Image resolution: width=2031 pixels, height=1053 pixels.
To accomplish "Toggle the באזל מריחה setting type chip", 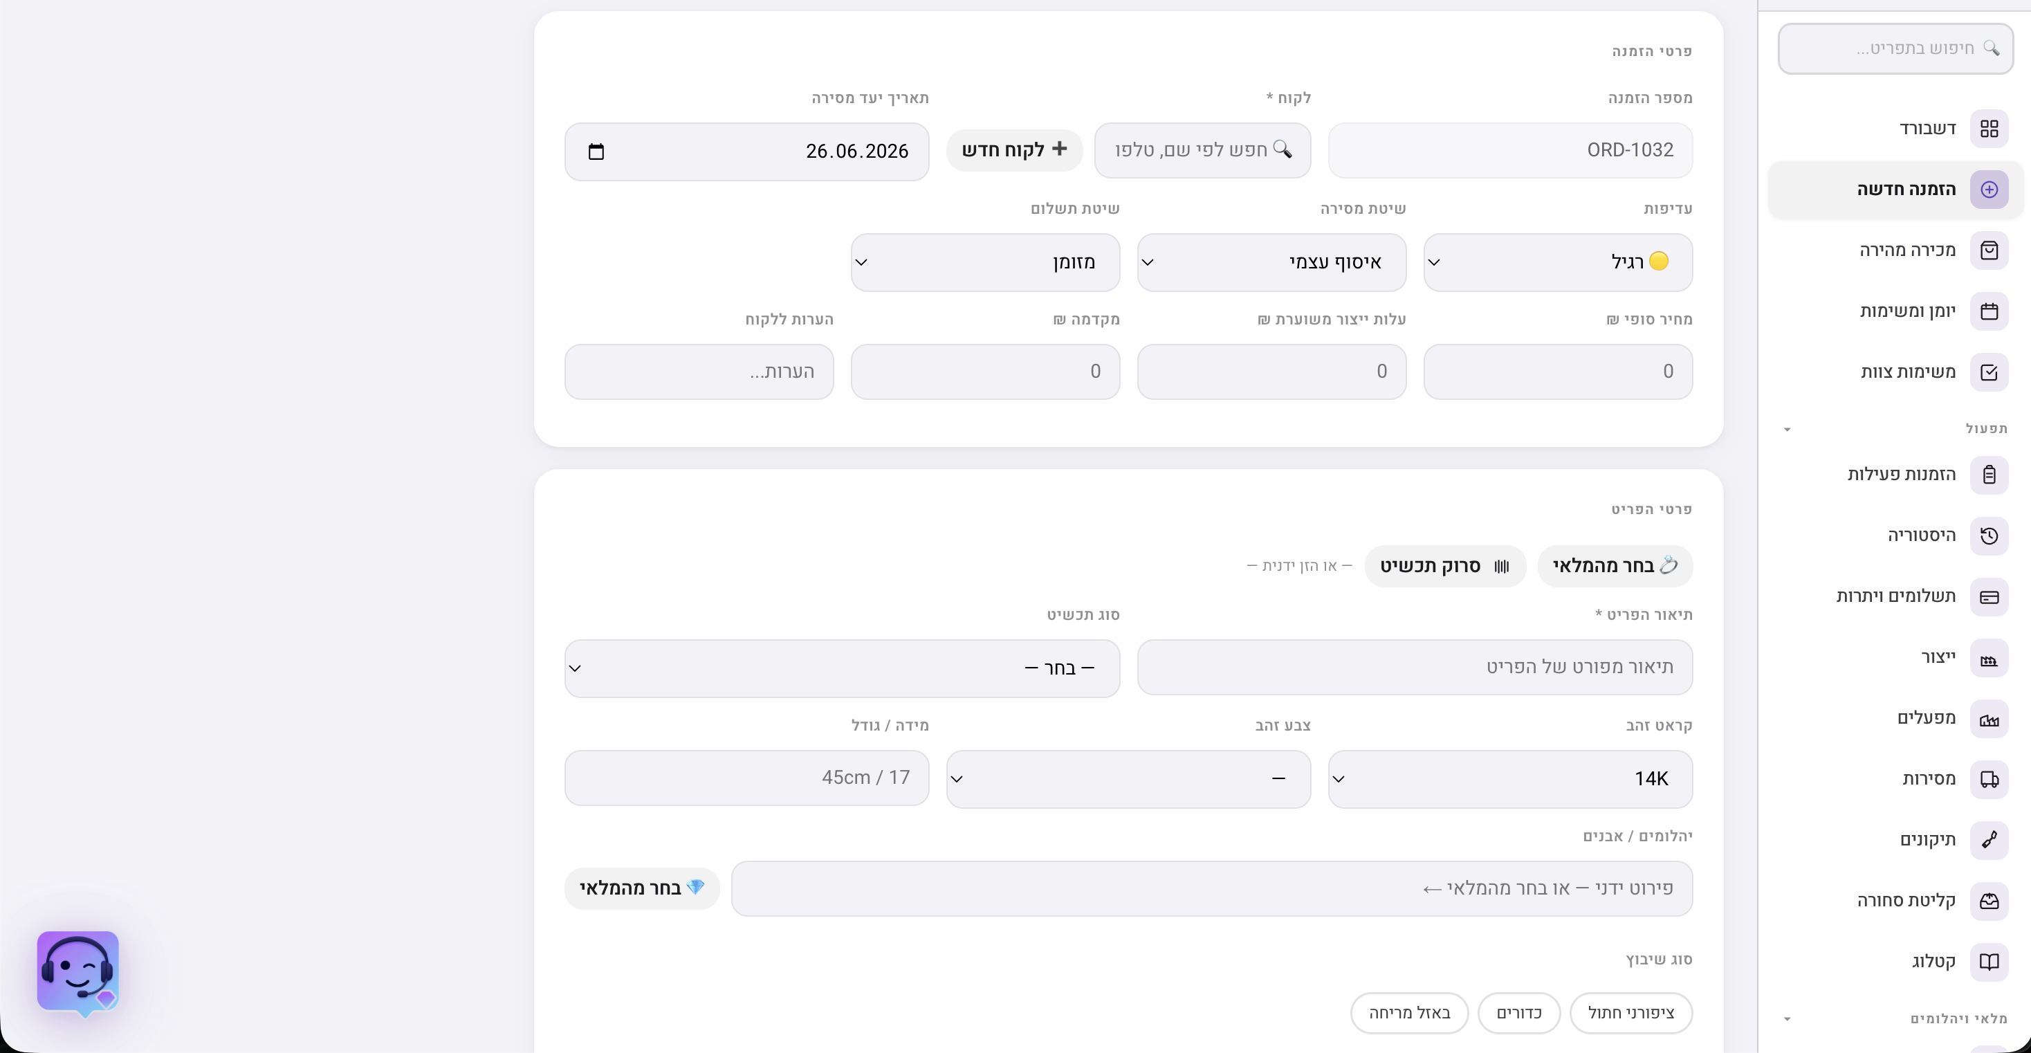I will (1409, 1013).
